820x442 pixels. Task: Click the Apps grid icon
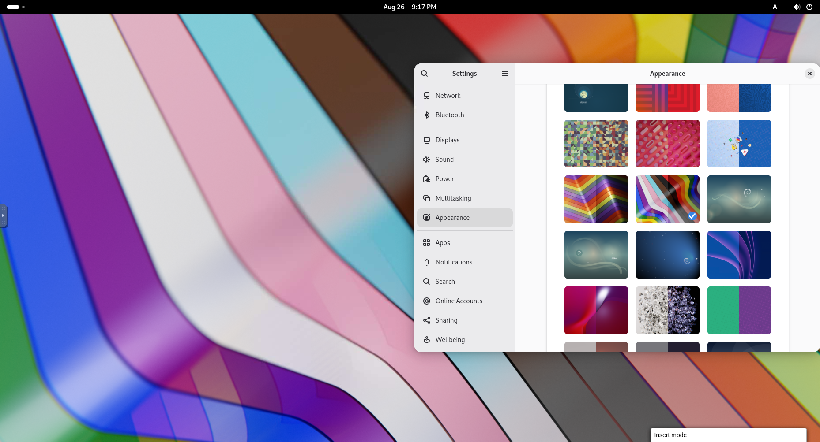[x=427, y=243]
